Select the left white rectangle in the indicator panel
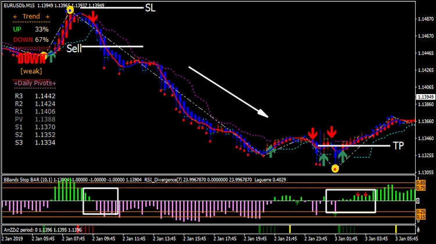Screen dimensions: 436x244 click(x=101, y=202)
